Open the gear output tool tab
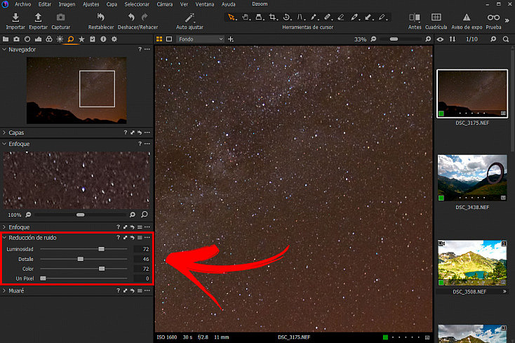This screenshot has width=515, height=343. (114, 39)
